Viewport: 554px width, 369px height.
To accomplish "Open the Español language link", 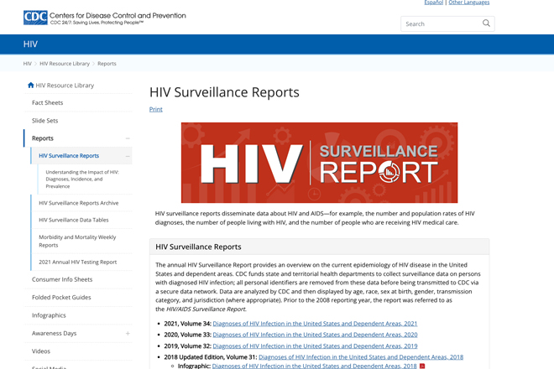I will (433, 3).
